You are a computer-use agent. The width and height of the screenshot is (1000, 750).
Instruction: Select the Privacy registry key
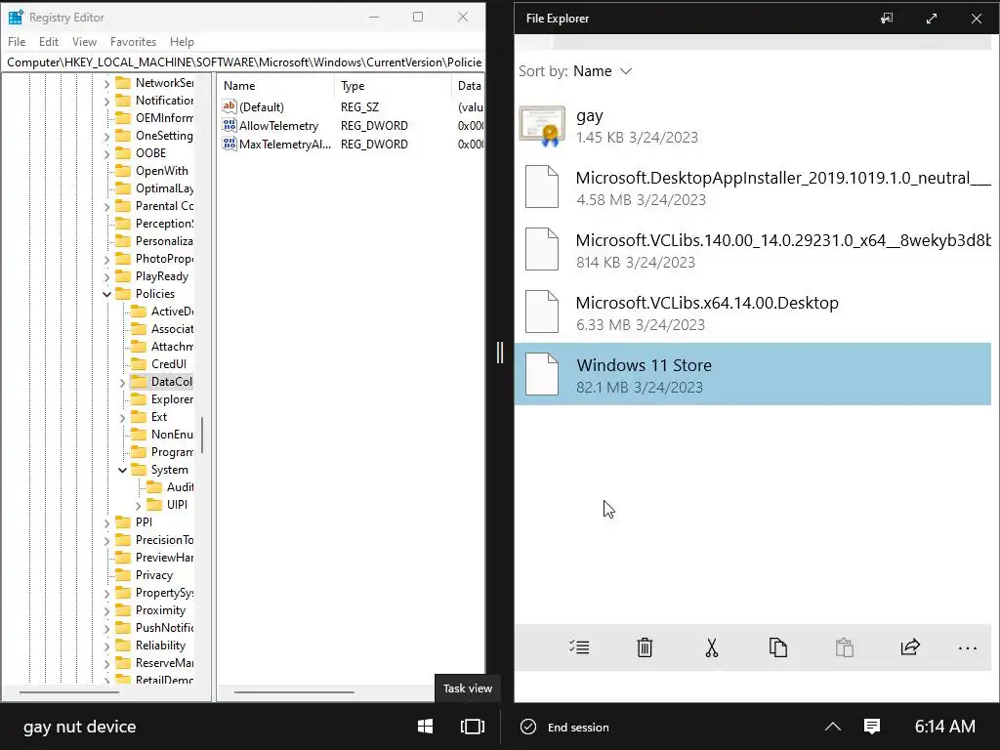pos(153,575)
